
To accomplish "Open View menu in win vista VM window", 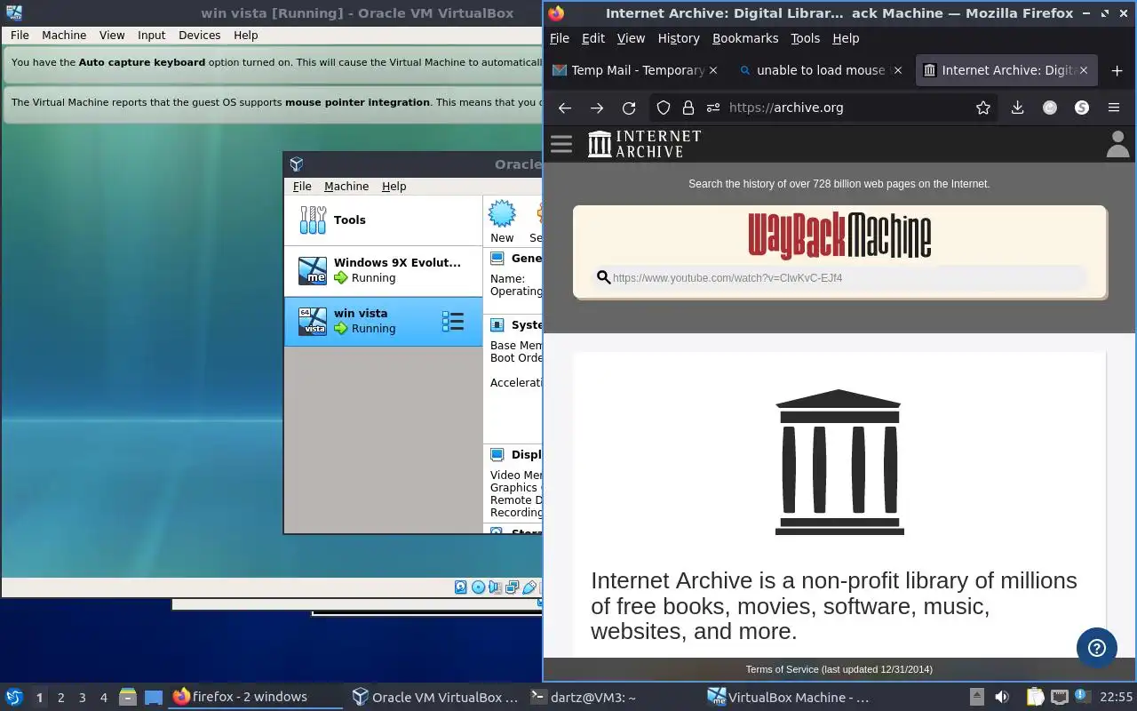I will (112, 35).
